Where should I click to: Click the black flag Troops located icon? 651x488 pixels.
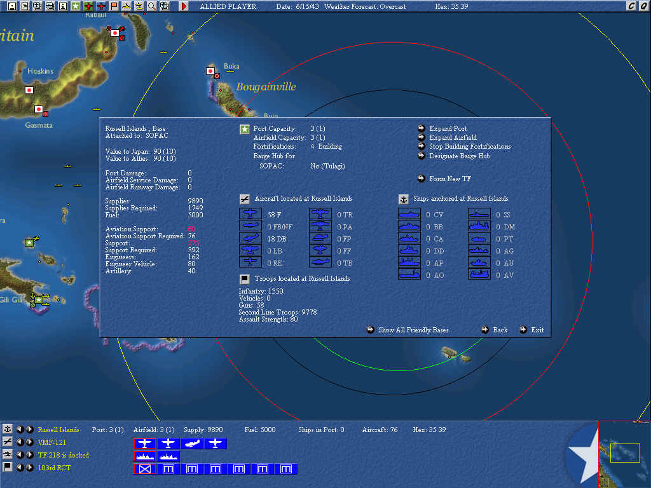(244, 279)
